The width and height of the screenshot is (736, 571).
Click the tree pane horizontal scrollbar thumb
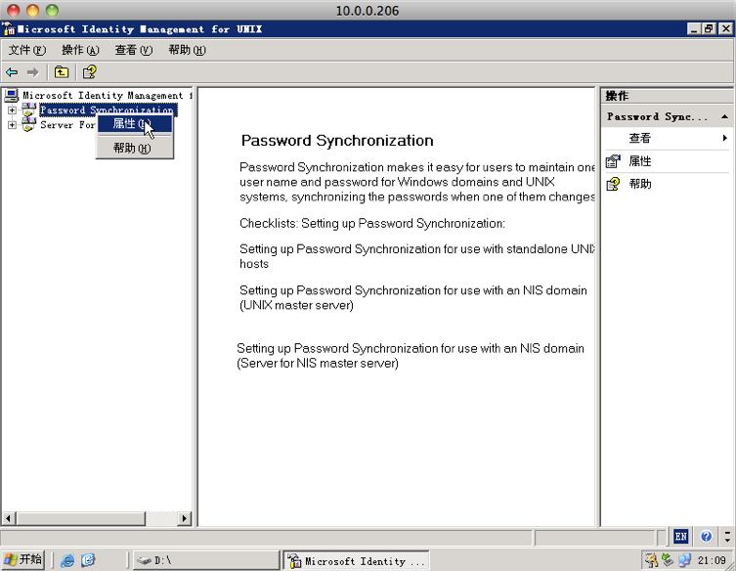(x=81, y=518)
